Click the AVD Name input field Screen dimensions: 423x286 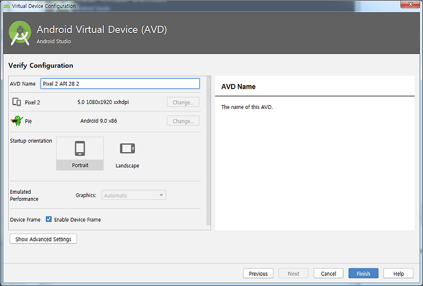(x=120, y=83)
